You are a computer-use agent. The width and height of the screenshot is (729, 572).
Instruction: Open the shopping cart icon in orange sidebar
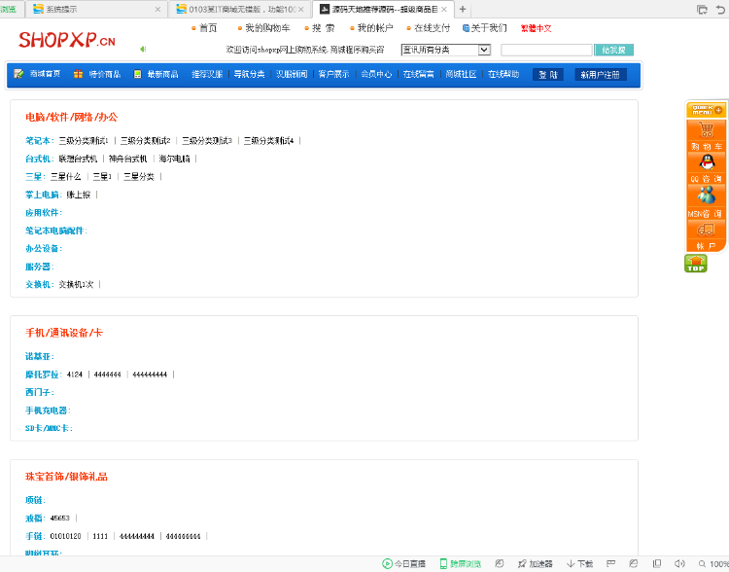click(707, 129)
